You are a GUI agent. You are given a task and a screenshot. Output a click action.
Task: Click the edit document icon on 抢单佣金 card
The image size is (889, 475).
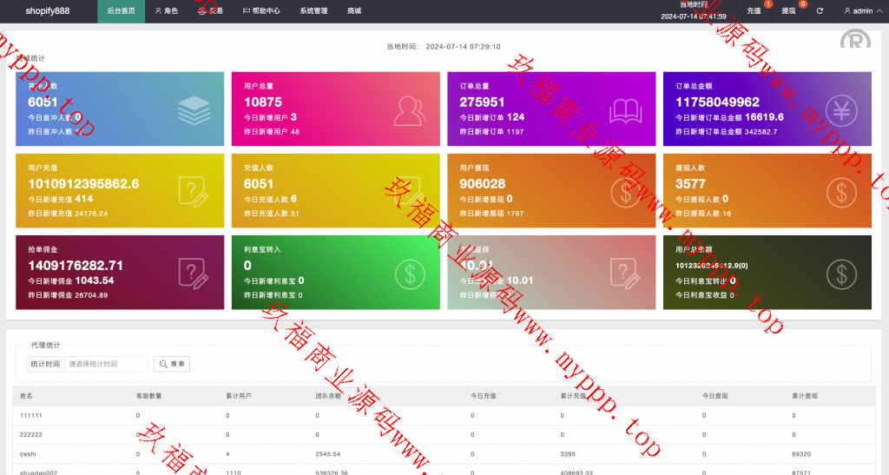(194, 273)
